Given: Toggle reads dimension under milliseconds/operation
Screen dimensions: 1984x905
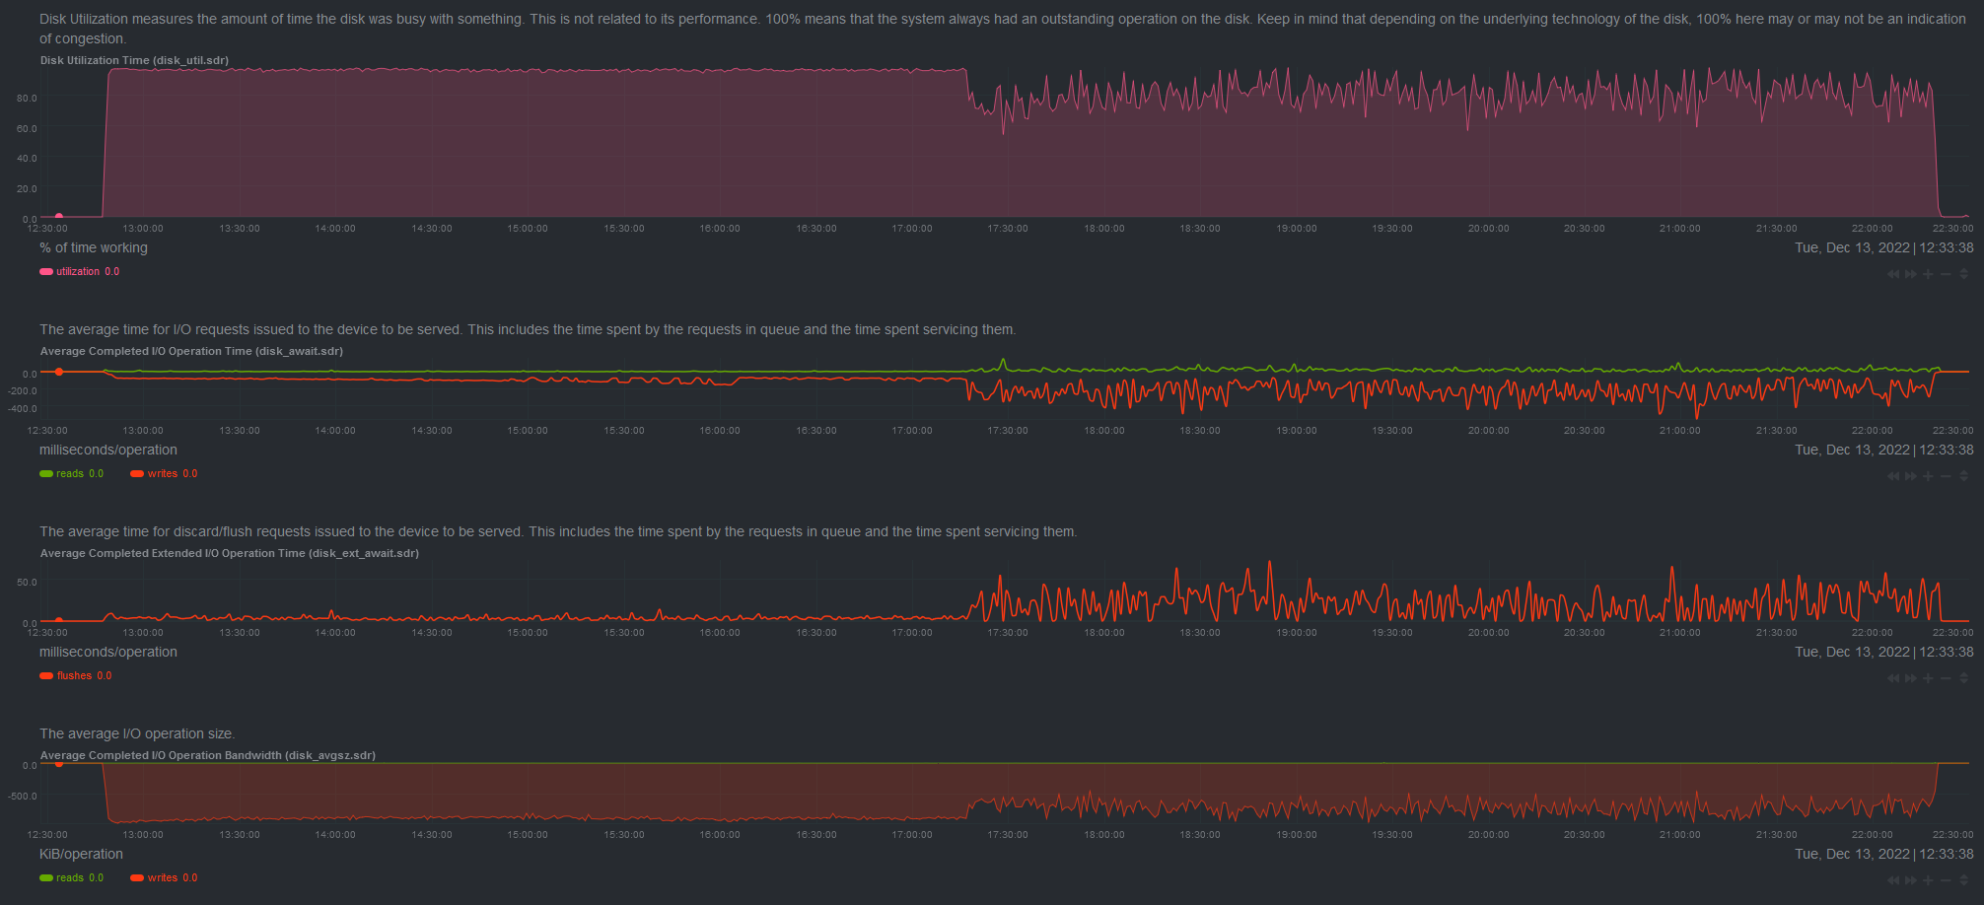Looking at the screenshot, I should 71,474.
